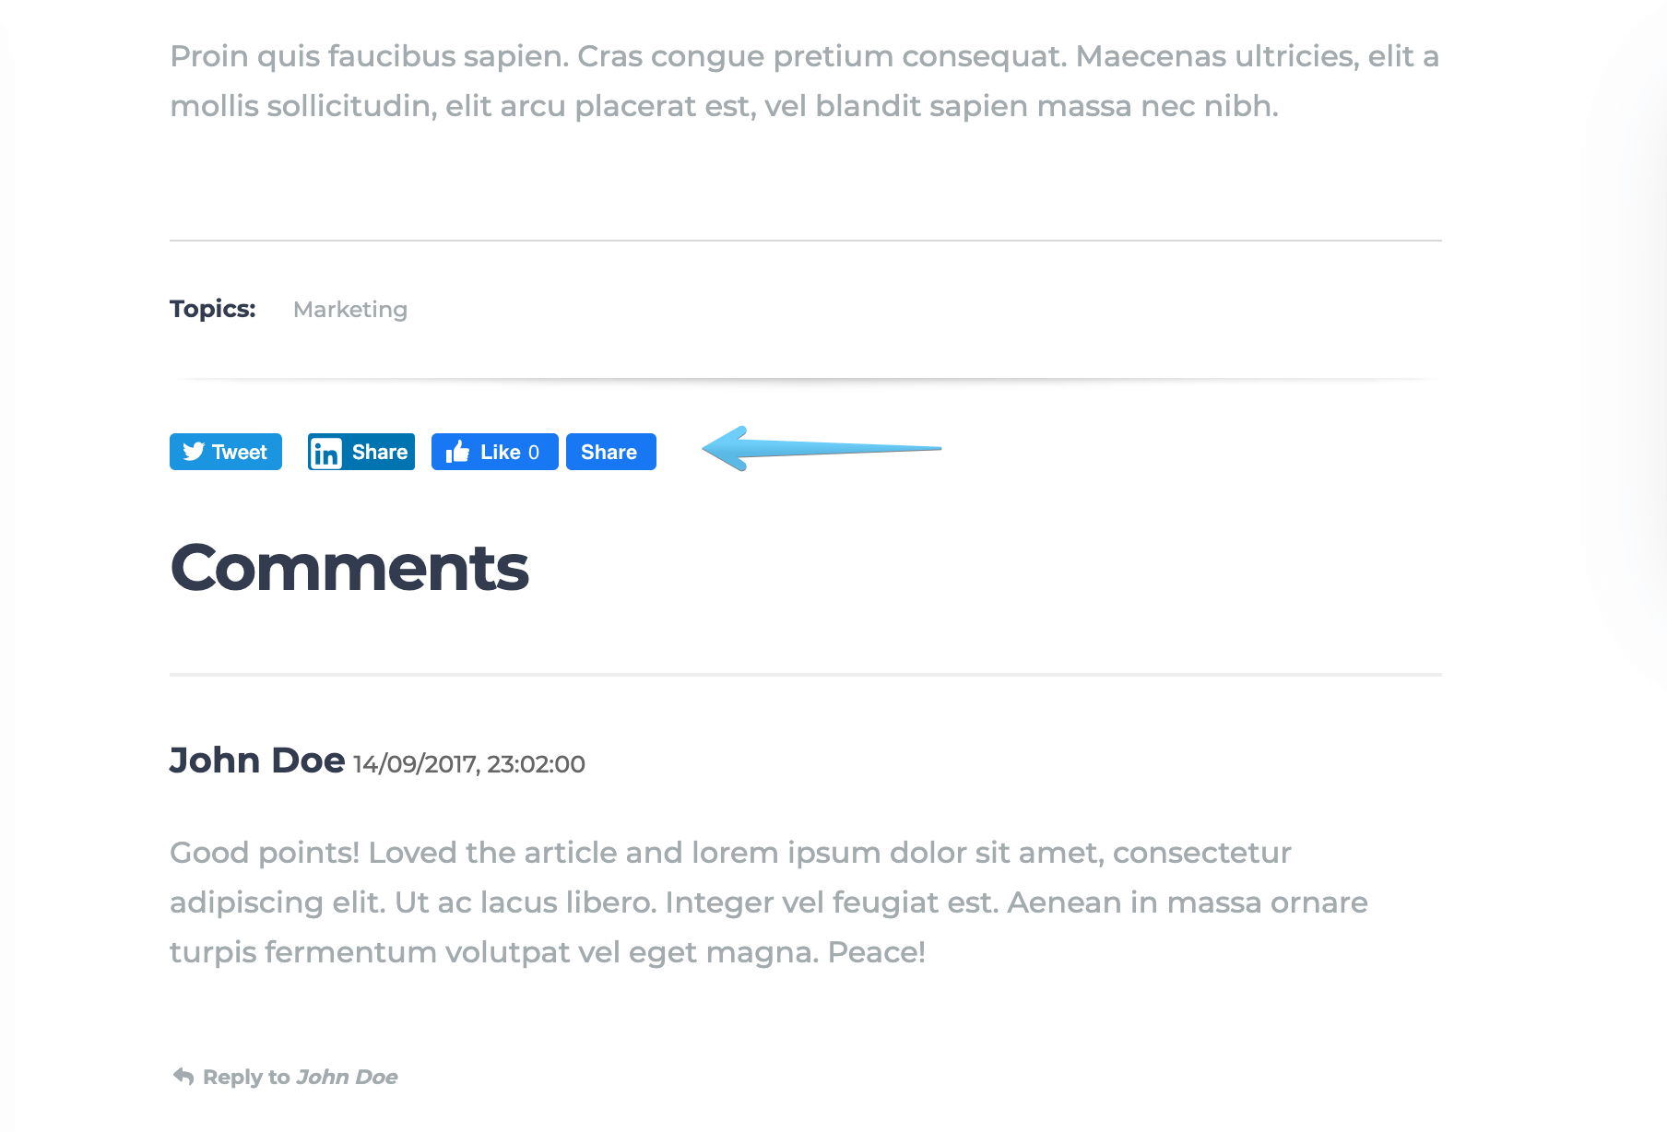The image size is (1667, 1132).
Task: Click the Facebook Like icon control
Action: click(458, 452)
